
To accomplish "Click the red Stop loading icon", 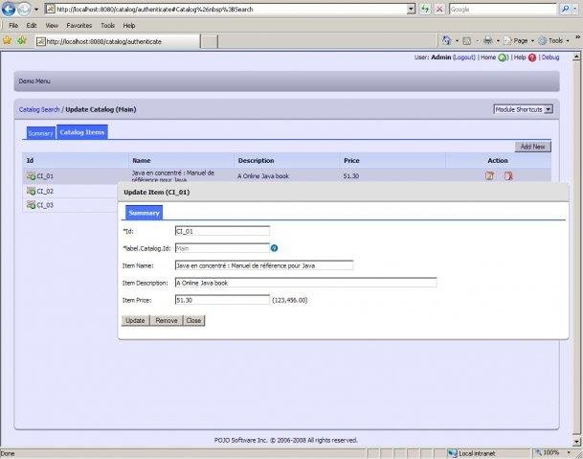I will (x=439, y=9).
